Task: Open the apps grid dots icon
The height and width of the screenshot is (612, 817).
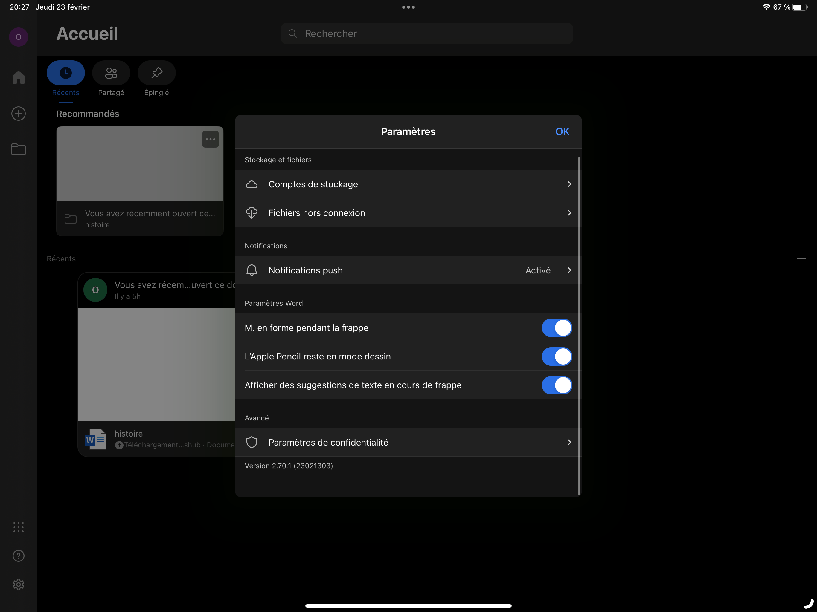Action: [19, 527]
